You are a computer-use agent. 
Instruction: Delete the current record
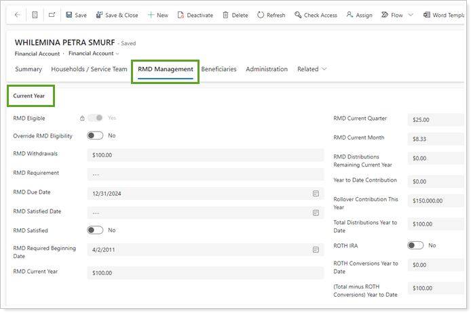(x=235, y=15)
